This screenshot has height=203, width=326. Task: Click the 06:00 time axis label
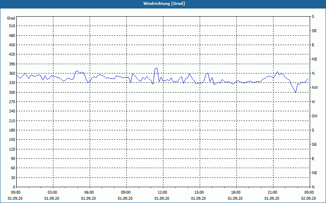(x=88, y=192)
